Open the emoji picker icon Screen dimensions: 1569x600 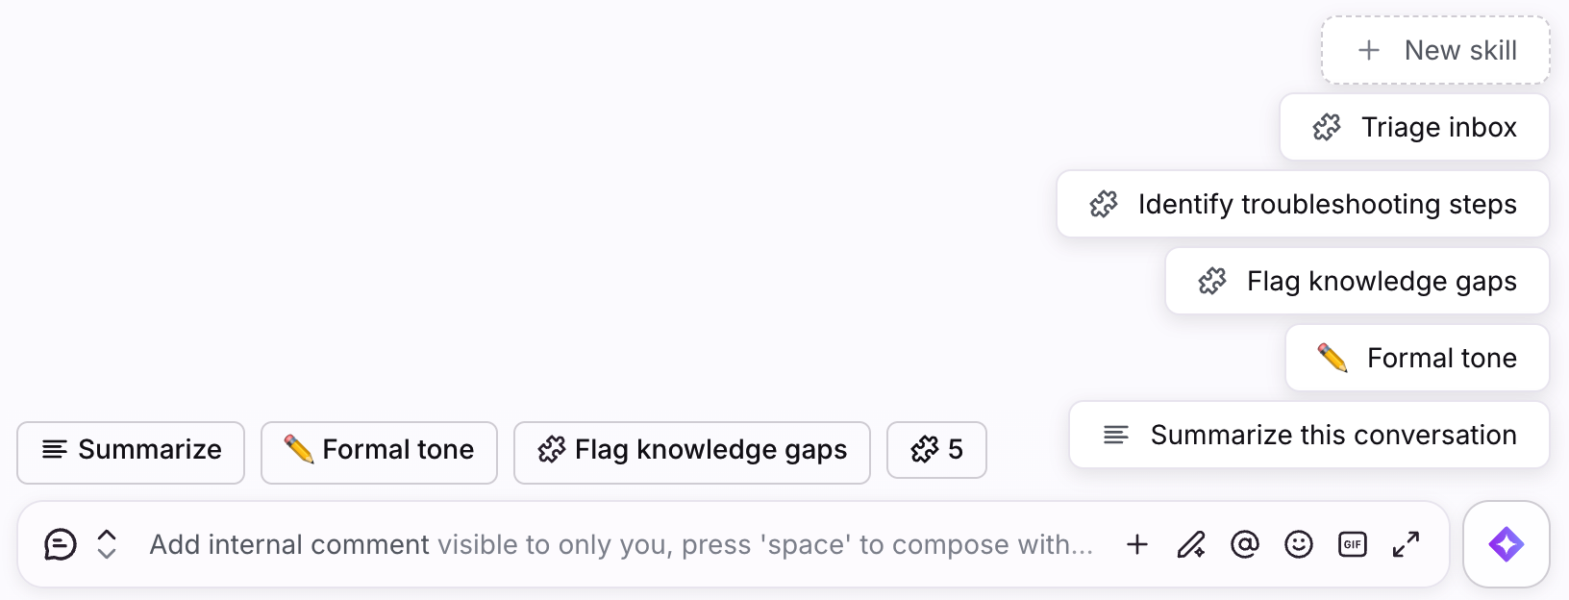[1299, 544]
